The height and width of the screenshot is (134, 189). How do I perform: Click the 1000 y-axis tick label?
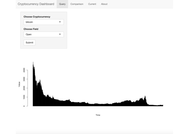click(x=24, y=97)
